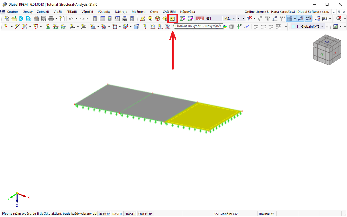
Task: Click the magnifier with red X icon
Action: [339, 19]
